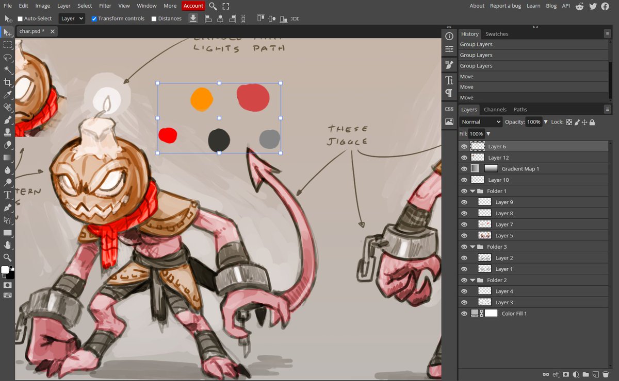This screenshot has width=619, height=381.
Task: Hide Layer 12 via eye icon
Action: (x=464, y=158)
